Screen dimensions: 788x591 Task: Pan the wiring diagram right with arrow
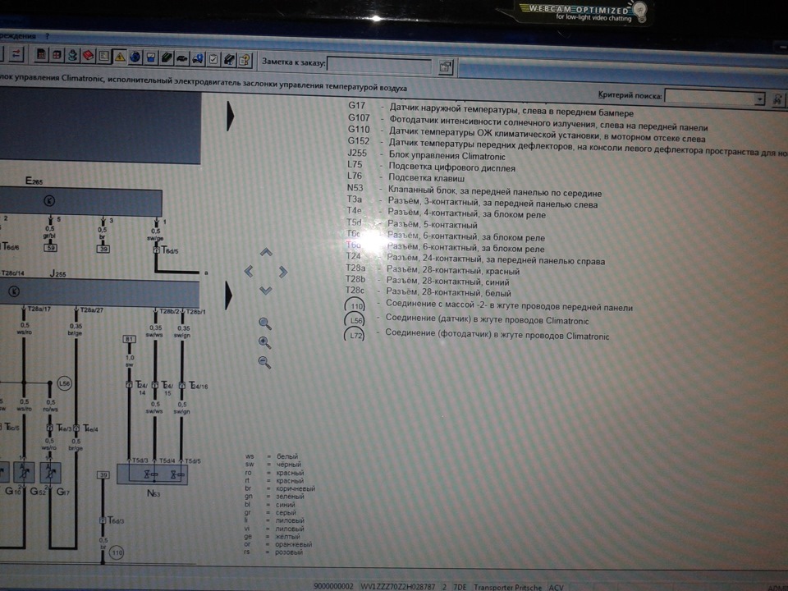coord(283,272)
